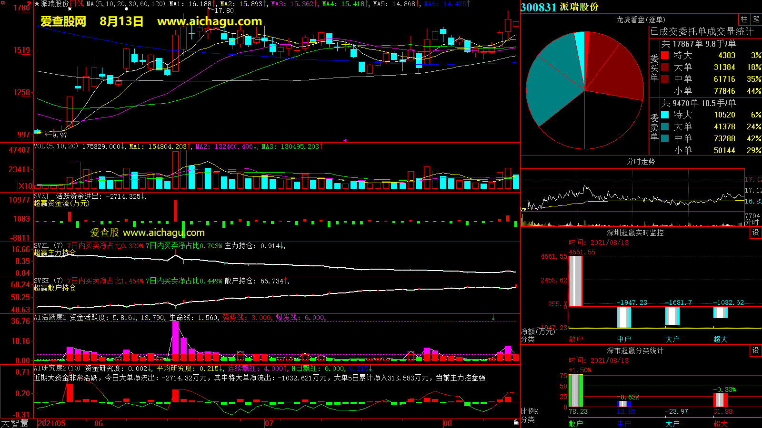Click the 笔 tick view button
This screenshot has width=762, height=428.
coord(756,19)
